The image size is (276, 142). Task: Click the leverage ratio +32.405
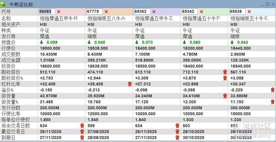click(48, 84)
